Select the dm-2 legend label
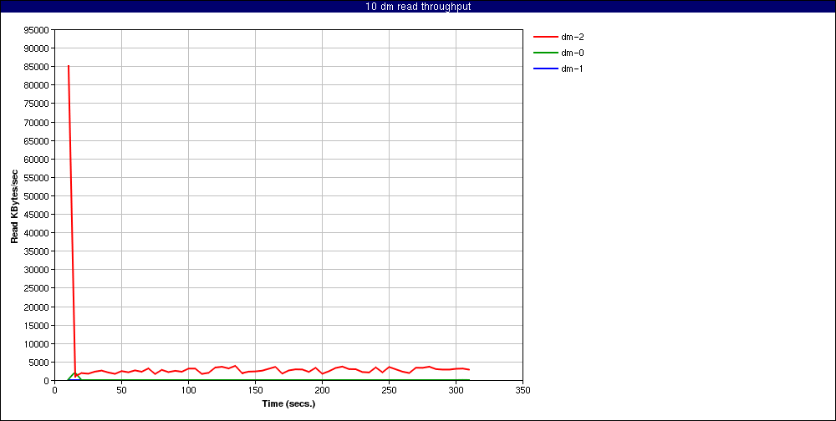This screenshot has width=836, height=421. [572, 38]
